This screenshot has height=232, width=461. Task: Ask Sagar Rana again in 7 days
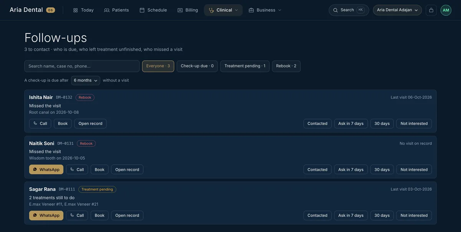[x=351, y=215]
